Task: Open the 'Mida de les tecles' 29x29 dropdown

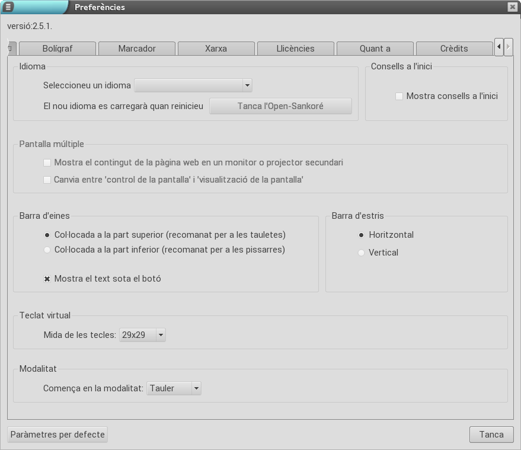Action: 142,335
